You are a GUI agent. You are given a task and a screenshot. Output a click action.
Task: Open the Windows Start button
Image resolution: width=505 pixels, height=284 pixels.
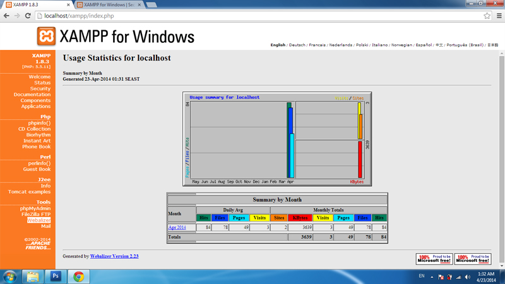[x=10, y=277]
